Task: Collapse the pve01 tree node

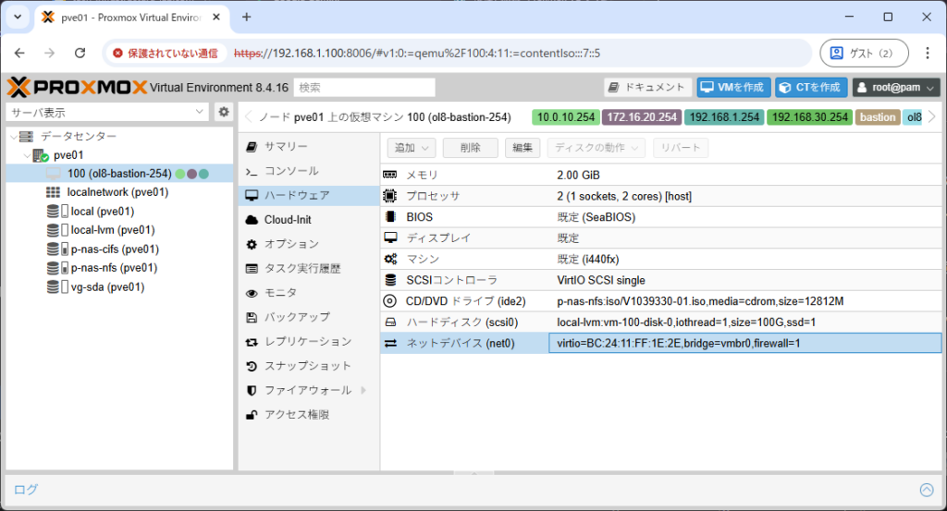Action: [27, 155]
